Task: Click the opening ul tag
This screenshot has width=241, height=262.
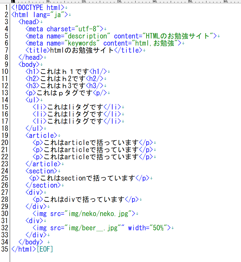Action: (x=32, y=100)
